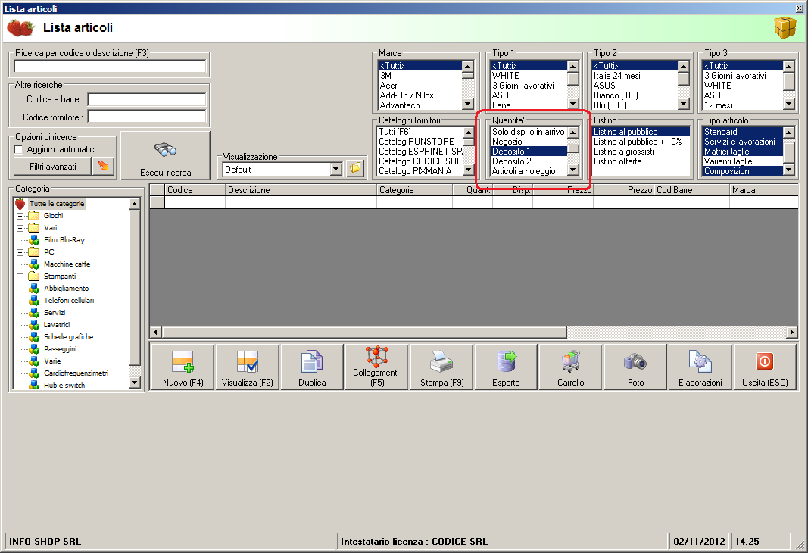Click Visualizza (F2) button
This screenshot has height=553, width=808.
(248, 367)
